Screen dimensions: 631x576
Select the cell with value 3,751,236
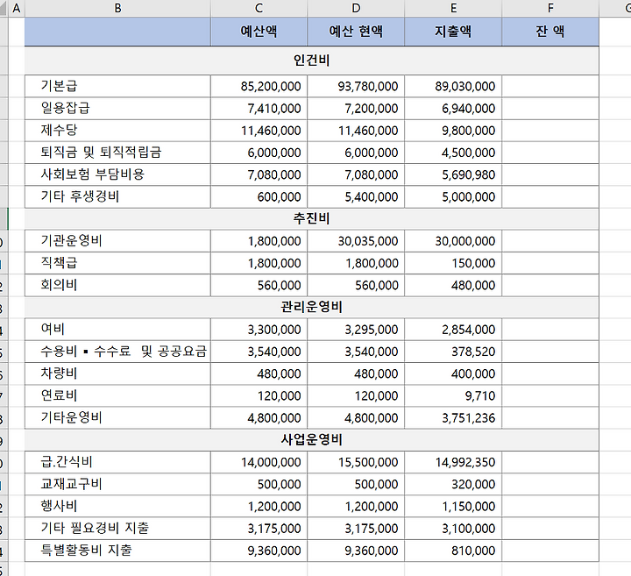click(x=454, y=418)
